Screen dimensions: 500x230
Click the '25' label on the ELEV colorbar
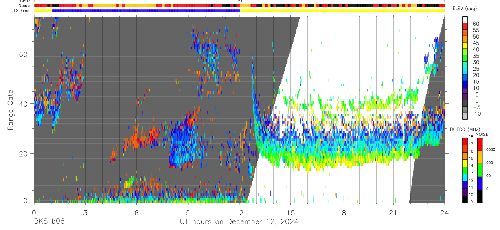pyautogui.click(x=476, y=69)
